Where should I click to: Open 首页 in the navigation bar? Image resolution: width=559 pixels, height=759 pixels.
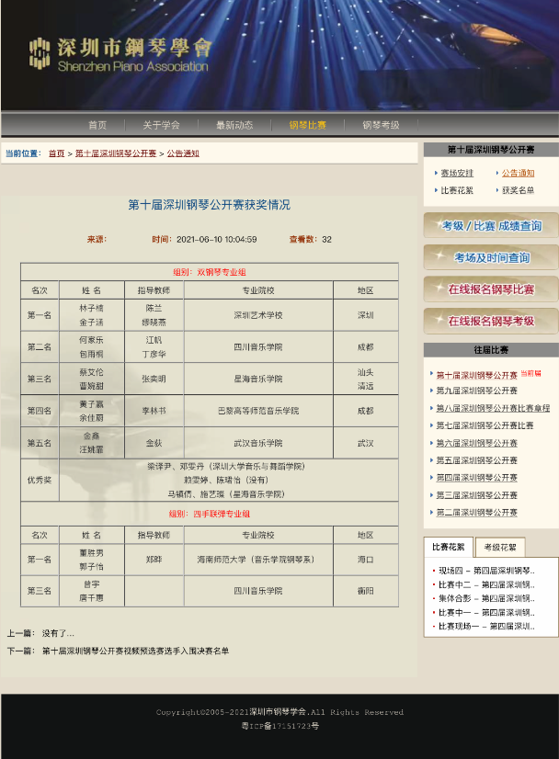click(97, 125)
